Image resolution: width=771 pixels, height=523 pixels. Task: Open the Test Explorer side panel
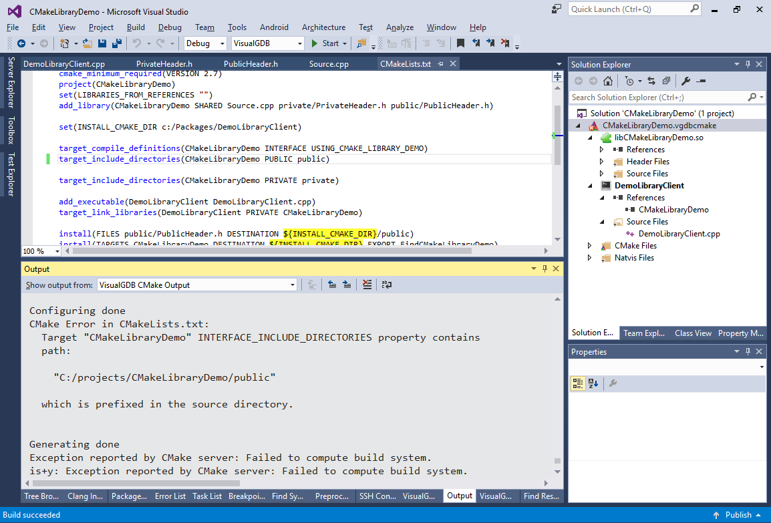click(11, 174)
